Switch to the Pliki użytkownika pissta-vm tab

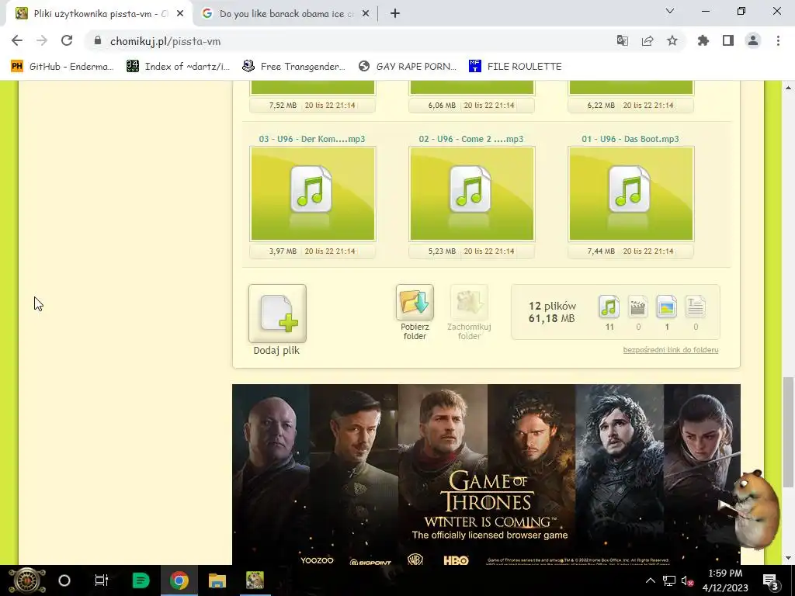99,14
